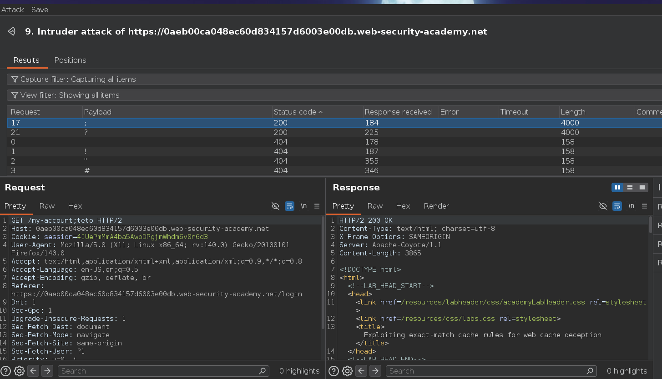Click Response panel 0 highlights label
662x379 pixels.
[627, 371]
